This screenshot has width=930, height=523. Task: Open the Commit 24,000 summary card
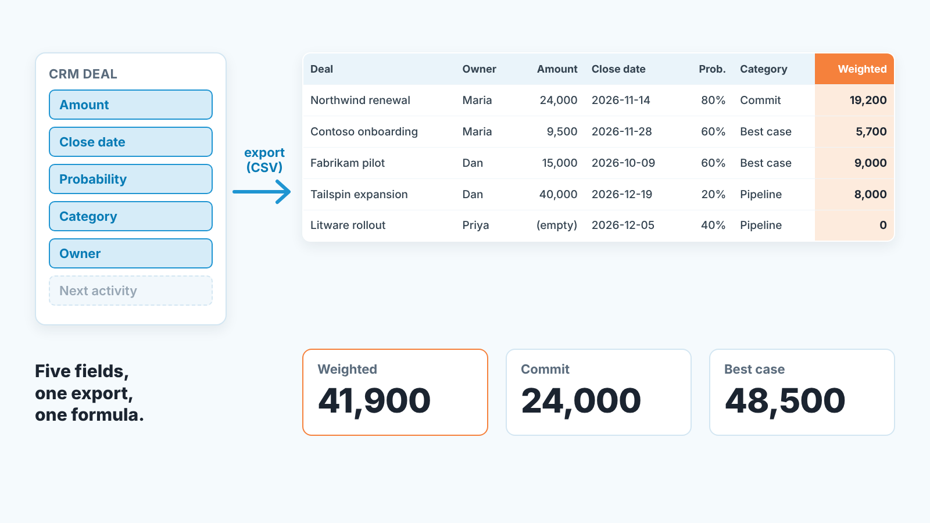click(x=599, y=392)
